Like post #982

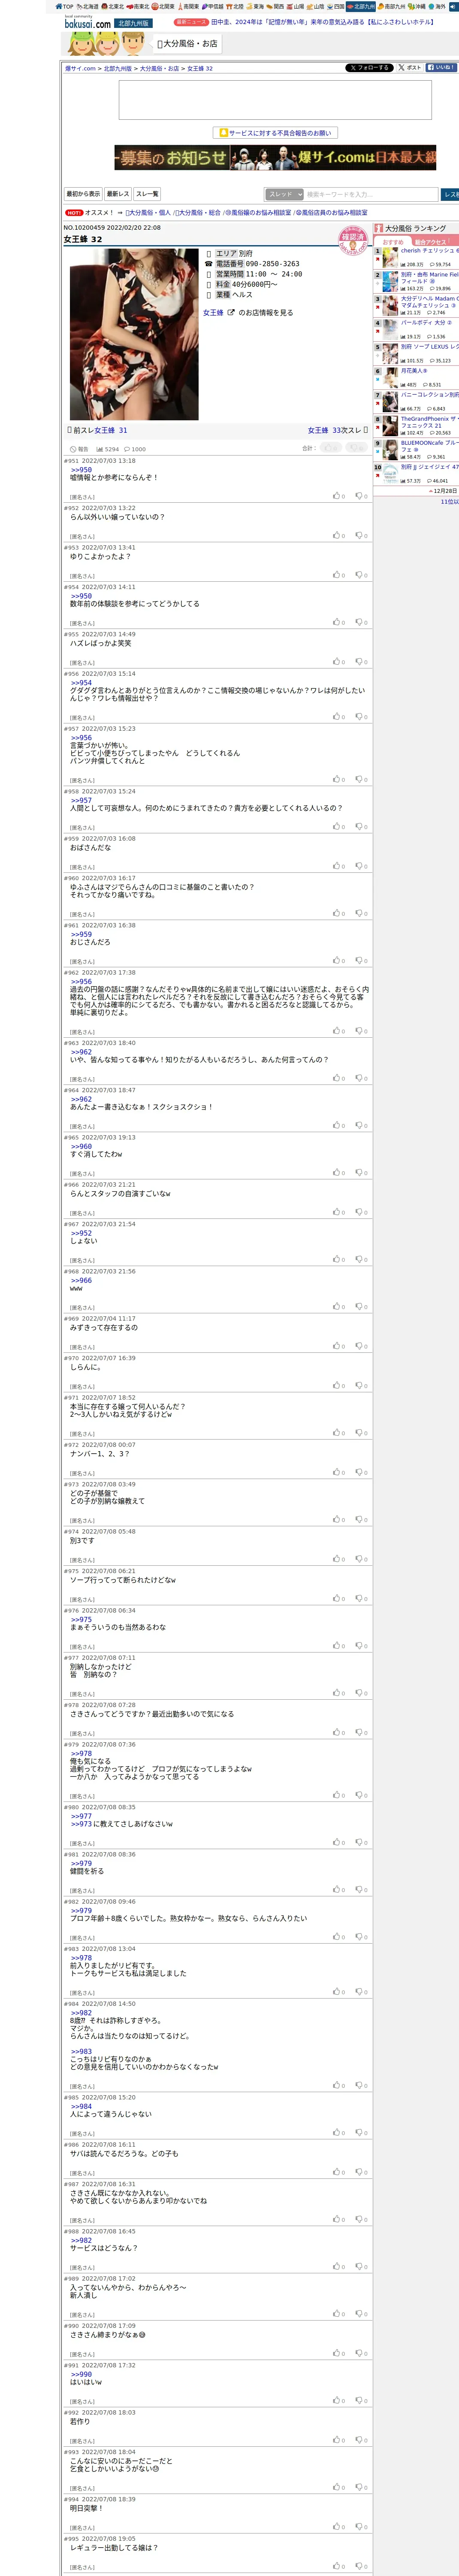tap(339, 1937)
